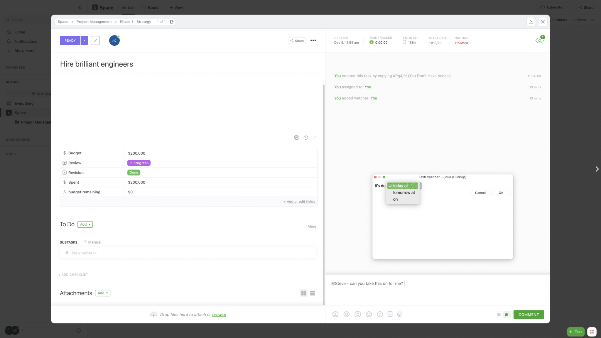The image size is (601, 338).
Task: Open the Review dropdown In progress value
Action: point(139,163)
